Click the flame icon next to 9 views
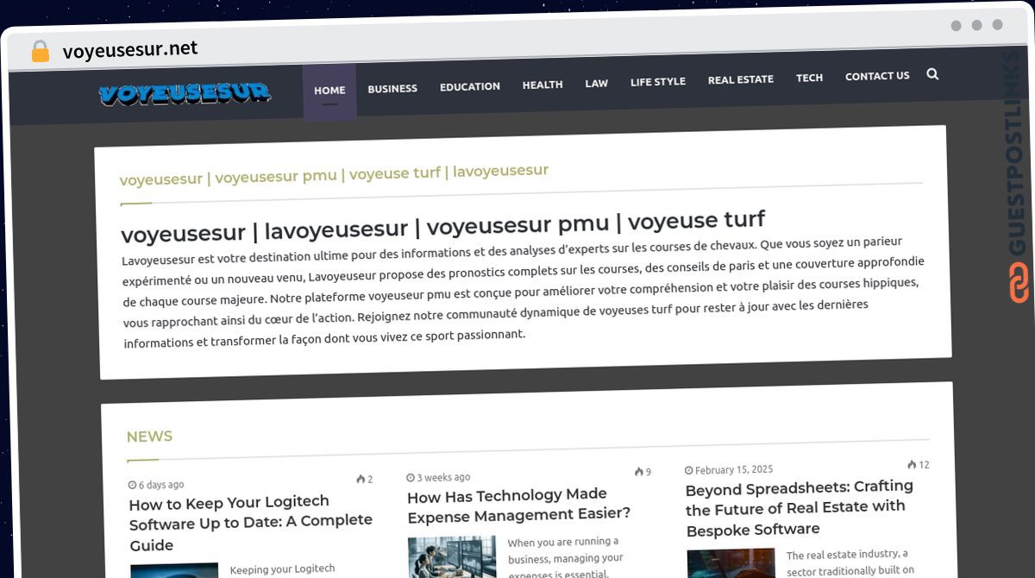 [639, 472]
